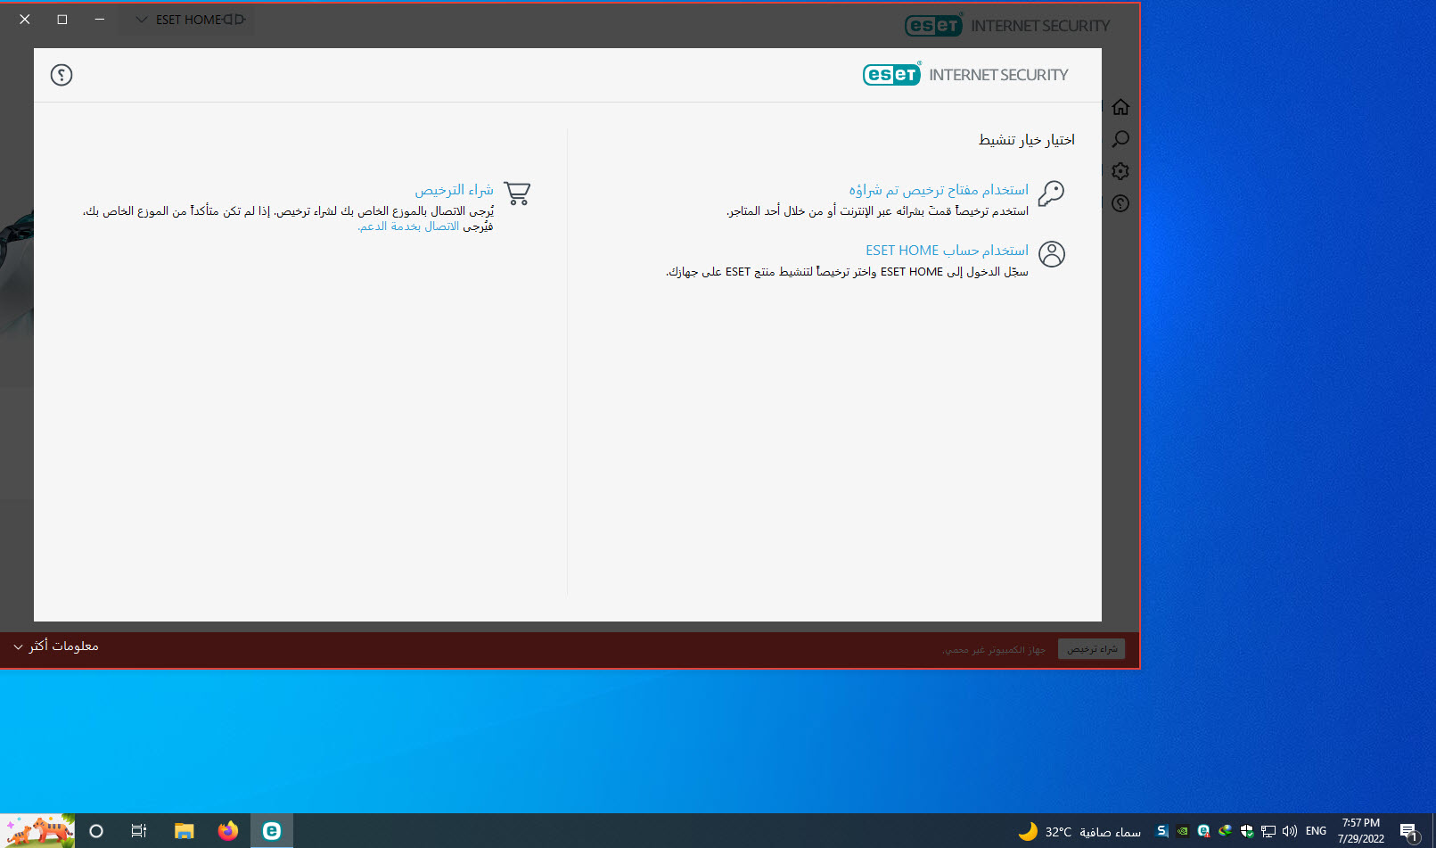Open the weather widget showing 32°C

coord(1079,831)
